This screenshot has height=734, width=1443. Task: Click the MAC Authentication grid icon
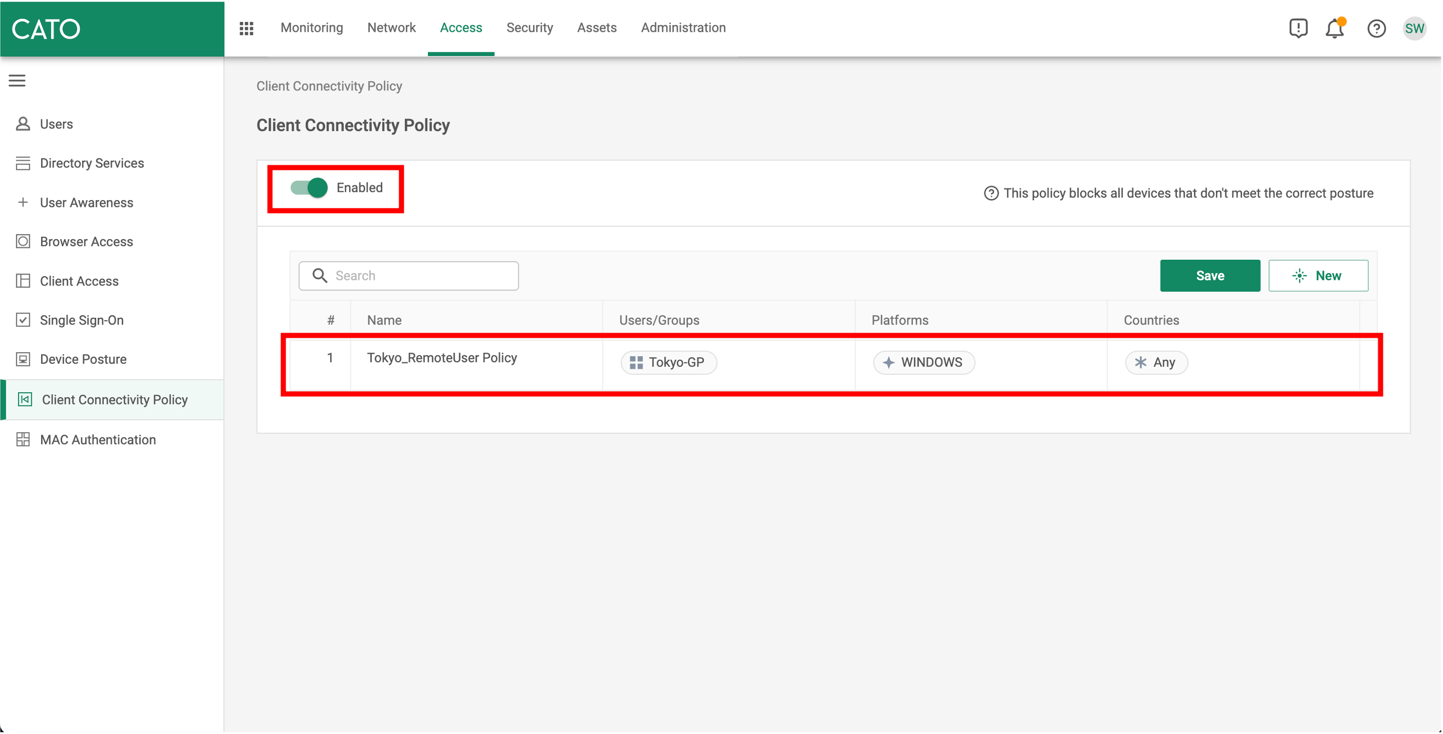[23, 439]
